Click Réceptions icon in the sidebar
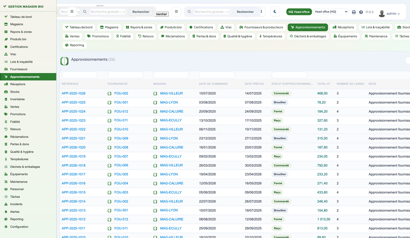Viewport: 410px width, 238px height. click(6, 84)
